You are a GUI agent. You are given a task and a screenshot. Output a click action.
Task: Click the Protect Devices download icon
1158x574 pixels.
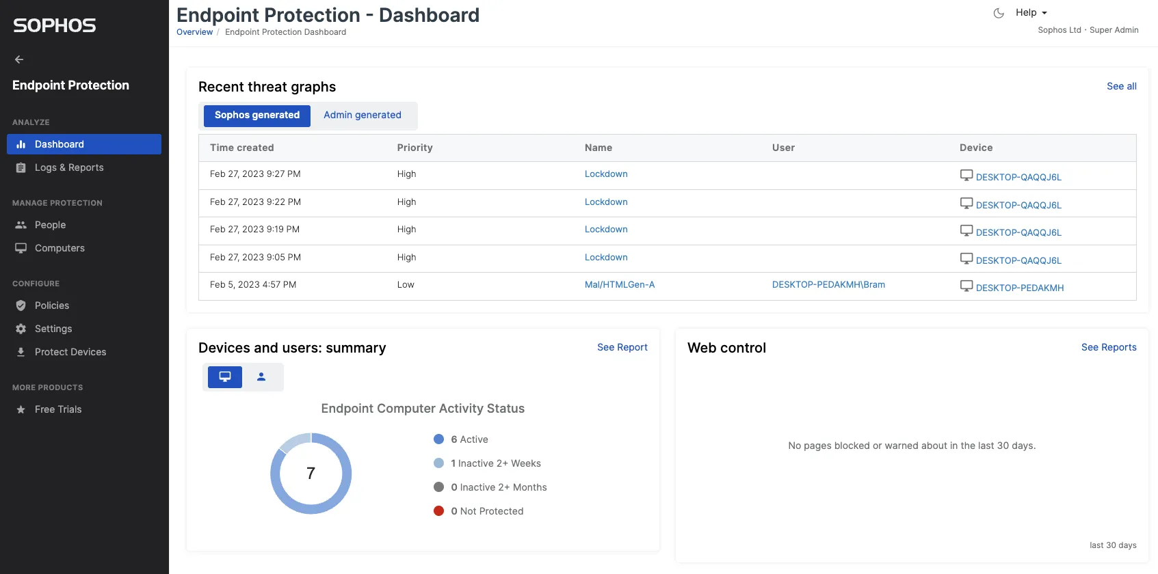[21, 352]
